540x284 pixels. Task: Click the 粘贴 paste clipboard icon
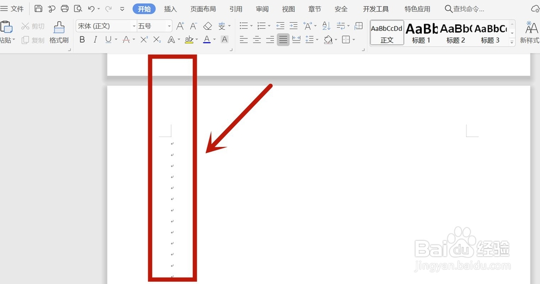[6, 27]
